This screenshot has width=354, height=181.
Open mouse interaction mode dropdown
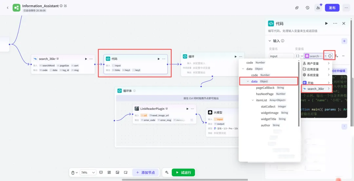tap(74, 173)
